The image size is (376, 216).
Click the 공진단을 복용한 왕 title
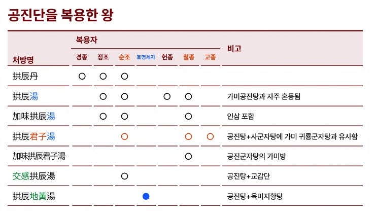(60, 15)
